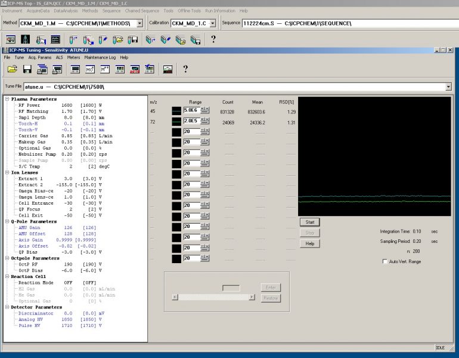Viewport: 459px width, 358px height.
Task: Click the help question mark in tuning toolbar
Action: (x=185, y=69)
